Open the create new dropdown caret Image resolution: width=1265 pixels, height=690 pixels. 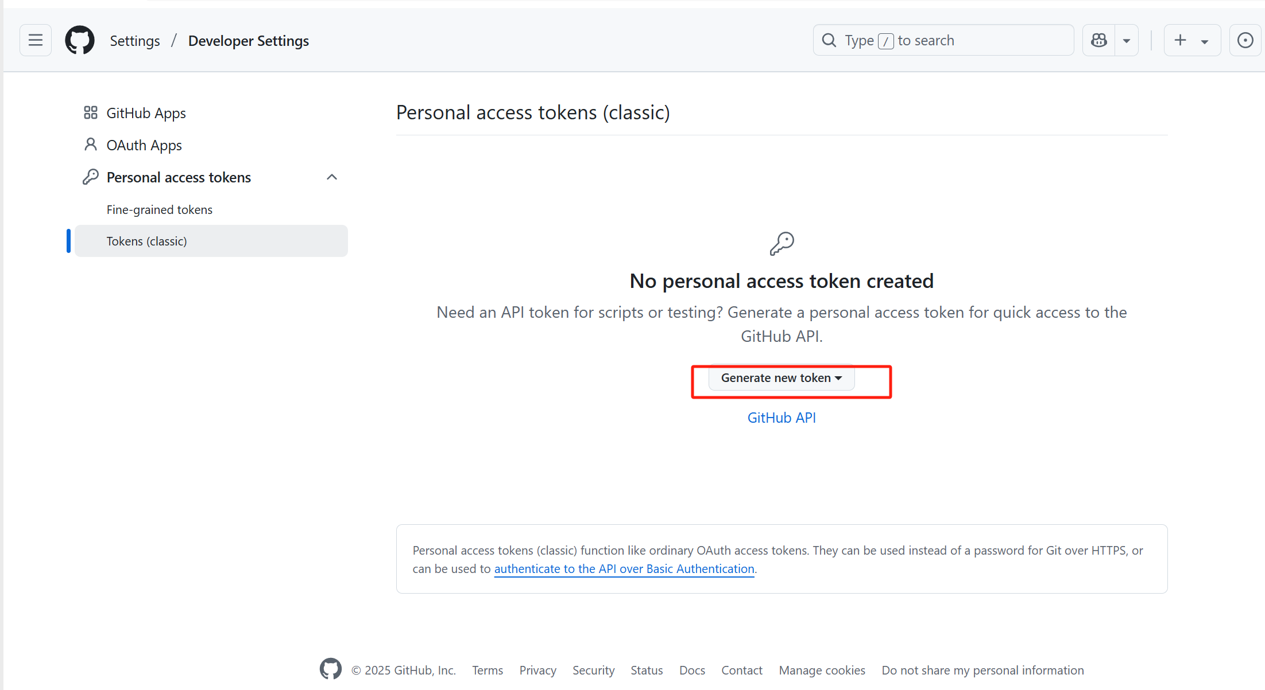1205,41
